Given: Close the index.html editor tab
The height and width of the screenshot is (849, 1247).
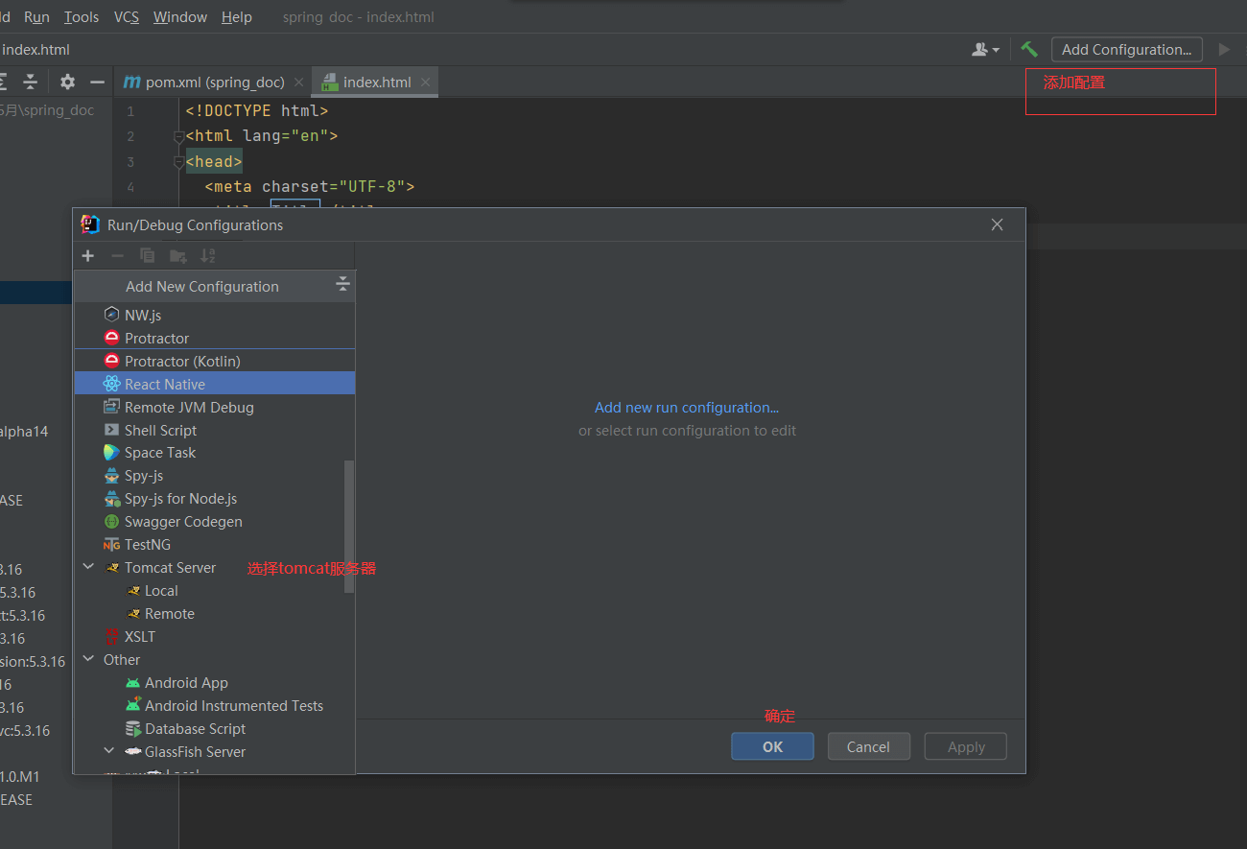Looking at the screenshot, I should pos(425,83).
